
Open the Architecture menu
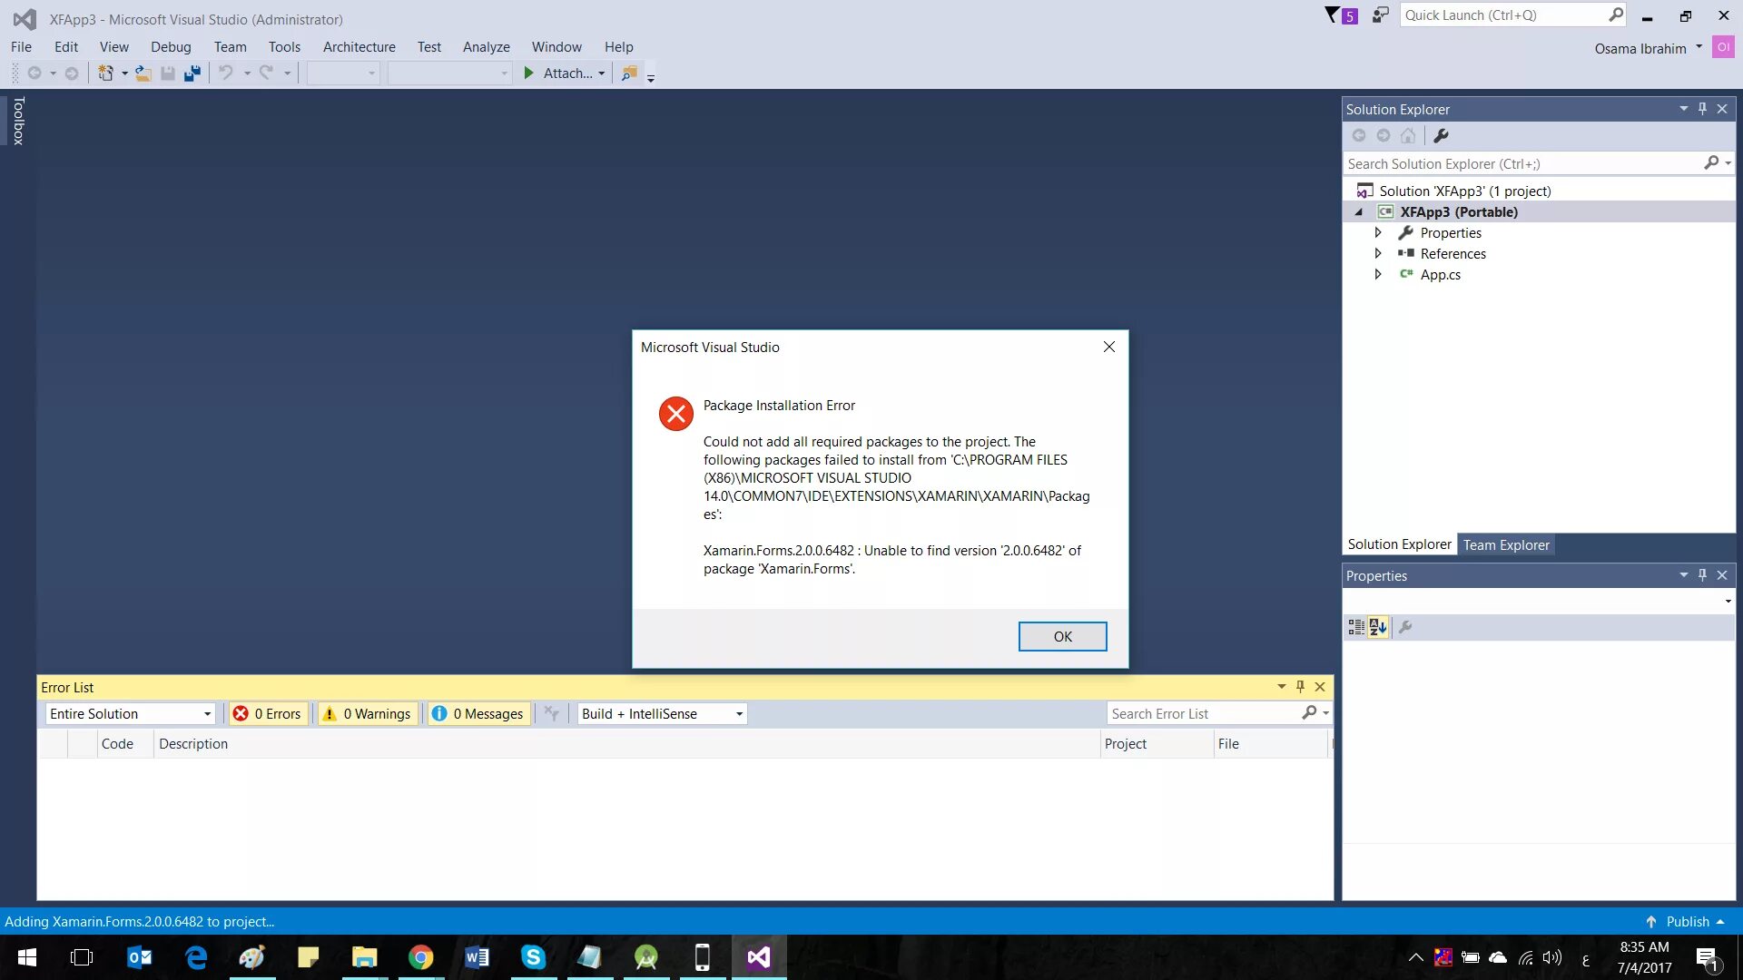[x=359, y=47]
